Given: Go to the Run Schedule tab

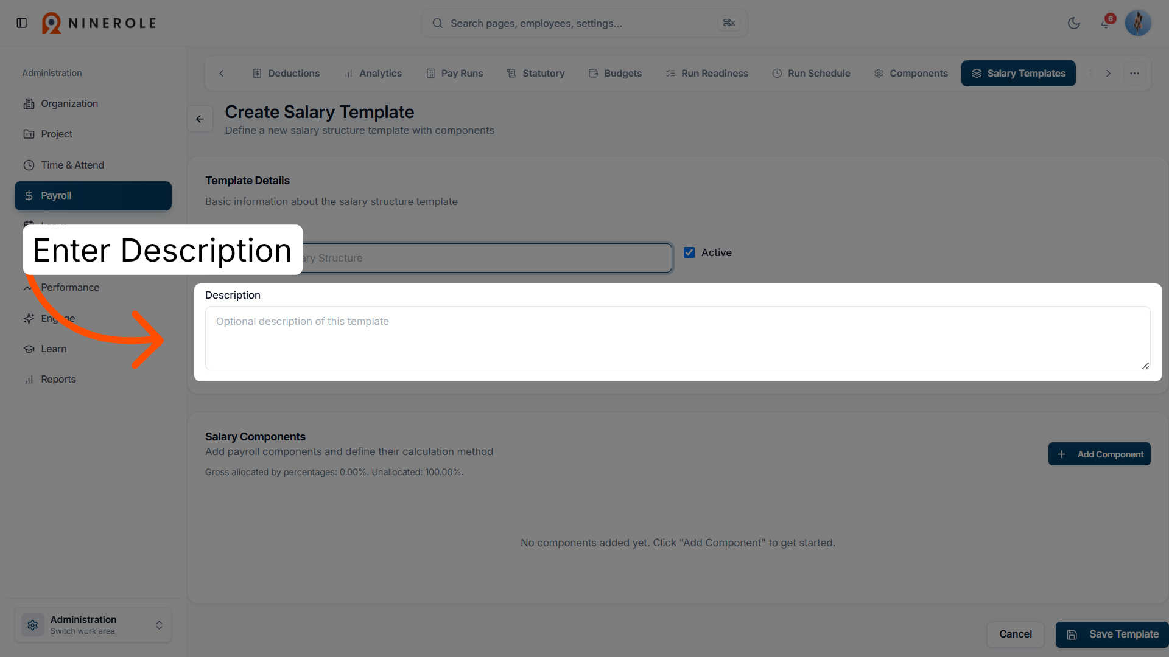Looking at the screenshot, I should pos(812,73).
